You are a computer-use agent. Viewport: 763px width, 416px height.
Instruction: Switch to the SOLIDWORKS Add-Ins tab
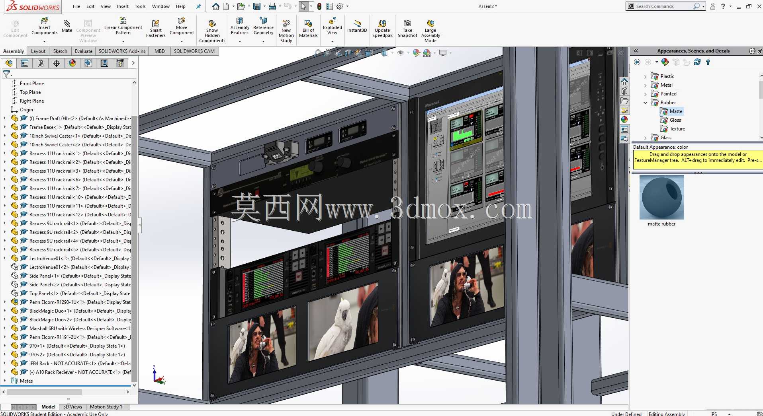pos(122,51)
